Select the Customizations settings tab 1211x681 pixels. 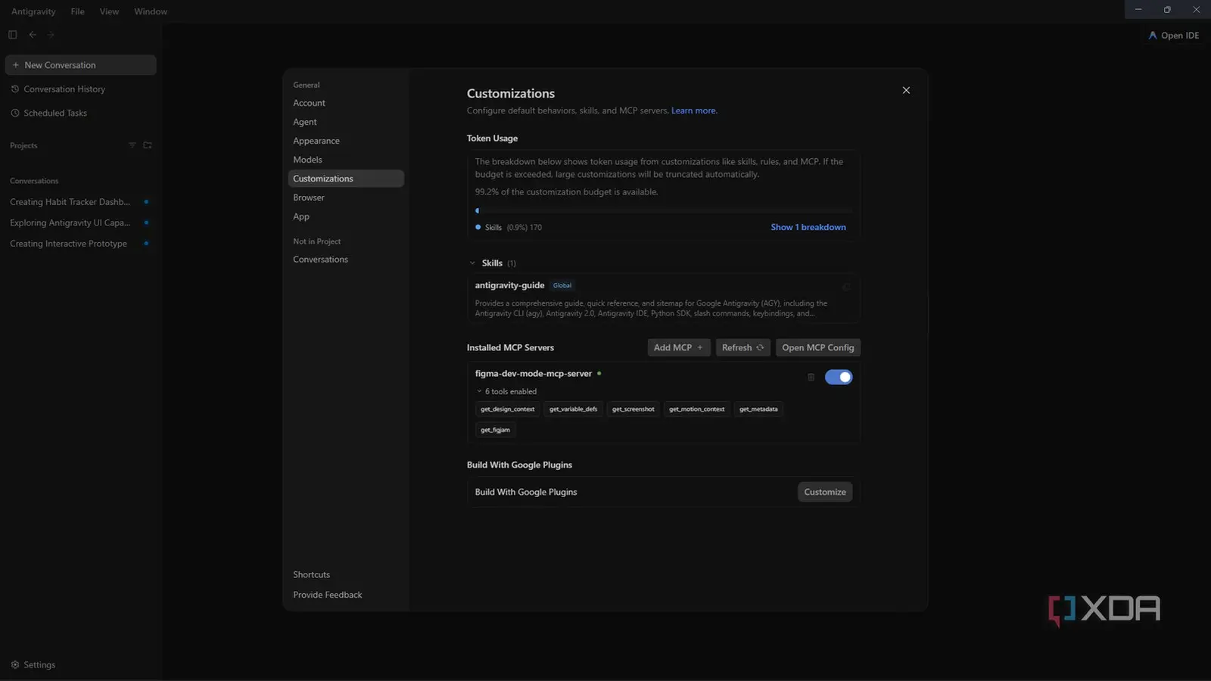click(346, 179)
